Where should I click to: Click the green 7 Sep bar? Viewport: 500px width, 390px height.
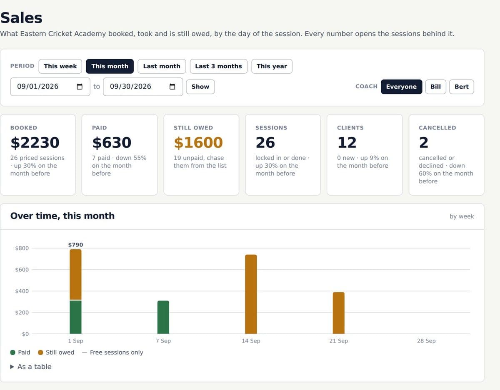point(163,317)
